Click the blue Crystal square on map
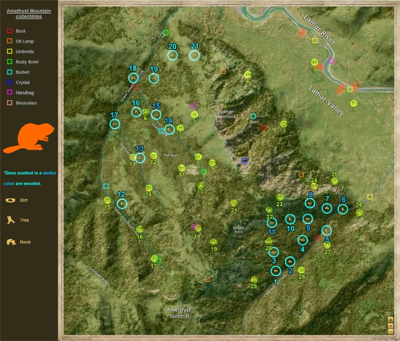 click(245, 161)
